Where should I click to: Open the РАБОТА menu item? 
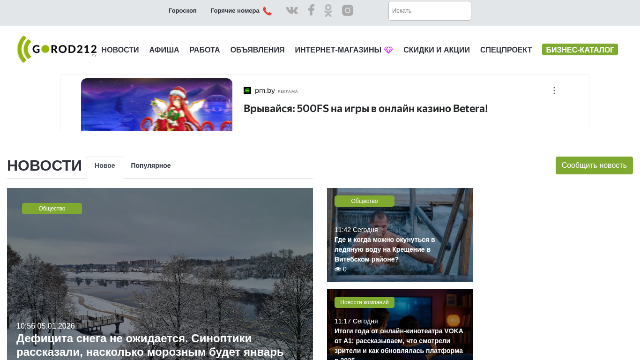(x=205, y=50)
